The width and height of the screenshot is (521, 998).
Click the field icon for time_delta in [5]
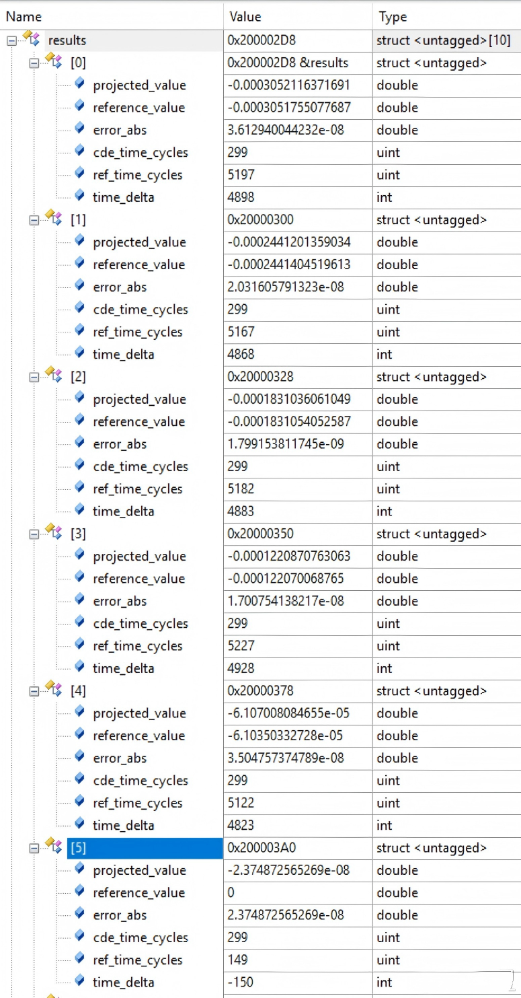coord(80,981)
